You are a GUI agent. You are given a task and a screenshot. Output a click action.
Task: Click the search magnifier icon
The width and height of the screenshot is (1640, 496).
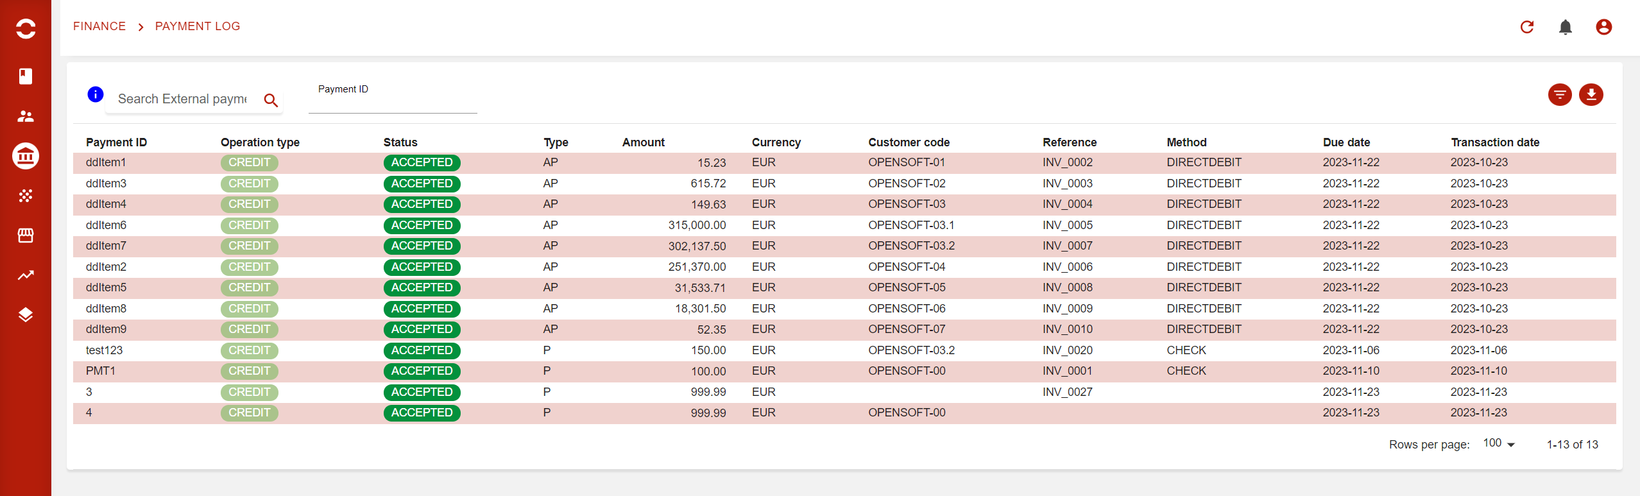click(x=271, y=100)
